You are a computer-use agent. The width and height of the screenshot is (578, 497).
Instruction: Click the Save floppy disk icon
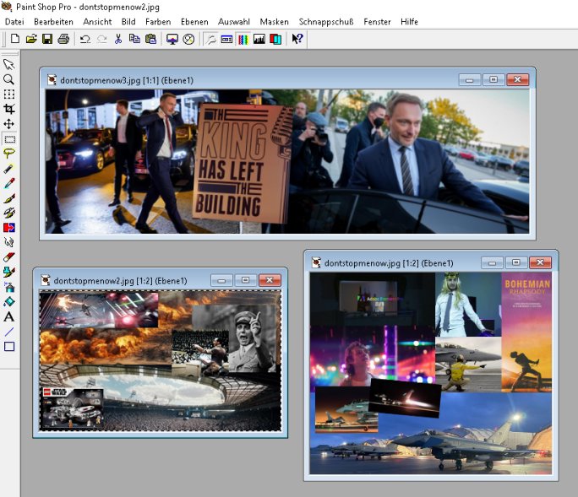point(47,39)
